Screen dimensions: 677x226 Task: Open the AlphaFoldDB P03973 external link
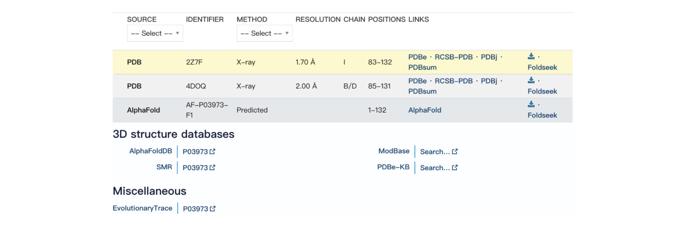(199, 152)
